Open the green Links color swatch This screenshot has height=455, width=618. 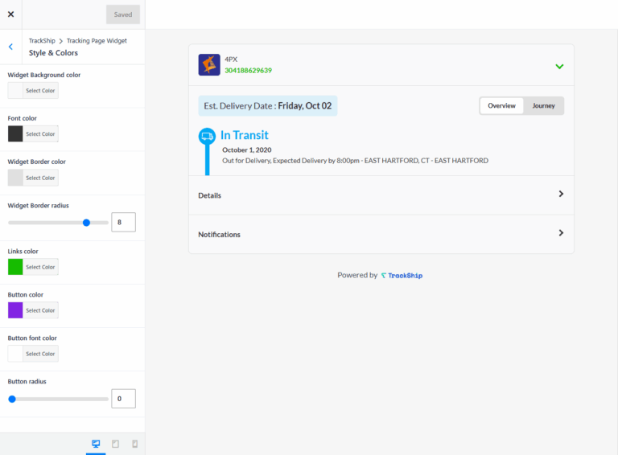tap(15, 267)
